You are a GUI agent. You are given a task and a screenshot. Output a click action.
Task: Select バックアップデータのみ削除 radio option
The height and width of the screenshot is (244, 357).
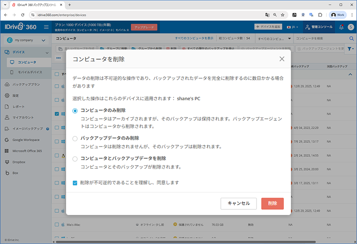point(75,138)
